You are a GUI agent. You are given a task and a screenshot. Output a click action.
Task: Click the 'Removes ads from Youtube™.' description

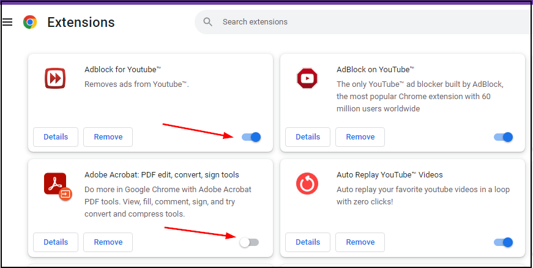[x=136, y=84]
